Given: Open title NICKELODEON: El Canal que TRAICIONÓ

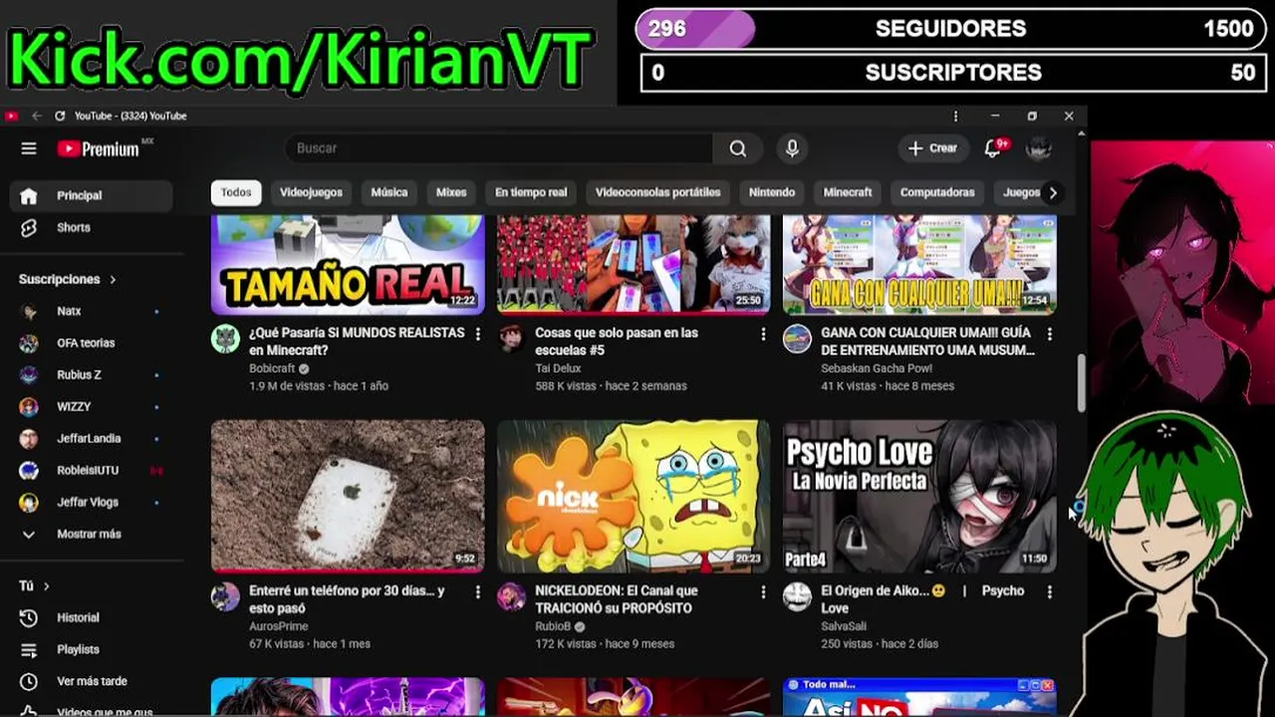Looking at the screenshot, I should coord(617,599).
